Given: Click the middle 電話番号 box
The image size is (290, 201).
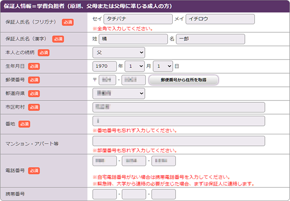Looking at the screenshot, I should click(x=134, y=161).
